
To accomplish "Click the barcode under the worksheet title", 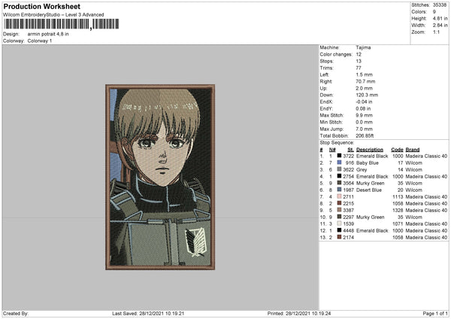I will (62, 24).
